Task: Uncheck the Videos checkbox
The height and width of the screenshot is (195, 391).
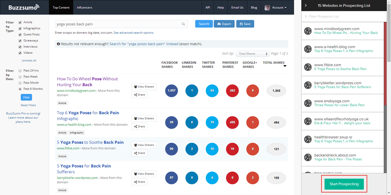Action: (x=20, y=53)
